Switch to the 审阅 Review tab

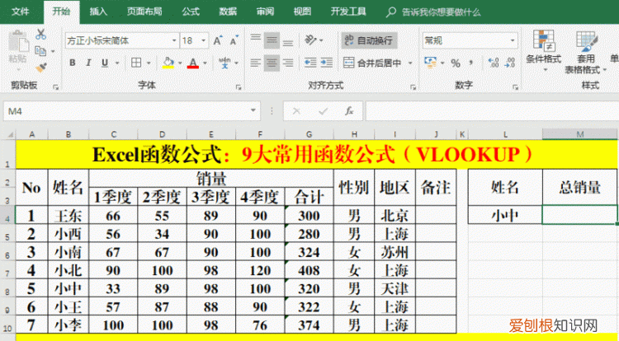click(265, 12)
